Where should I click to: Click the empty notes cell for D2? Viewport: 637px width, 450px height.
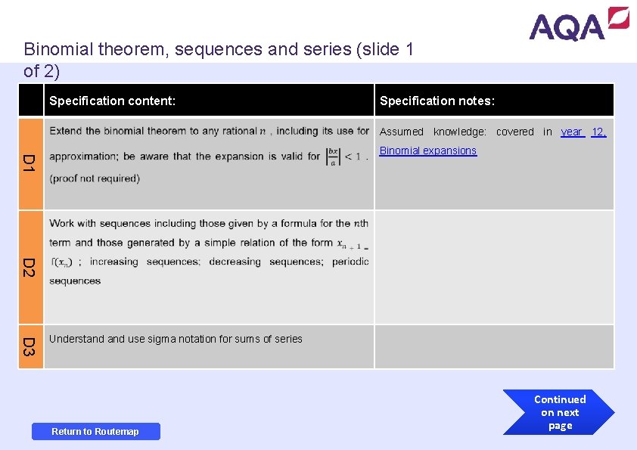[x=494, y=267]
